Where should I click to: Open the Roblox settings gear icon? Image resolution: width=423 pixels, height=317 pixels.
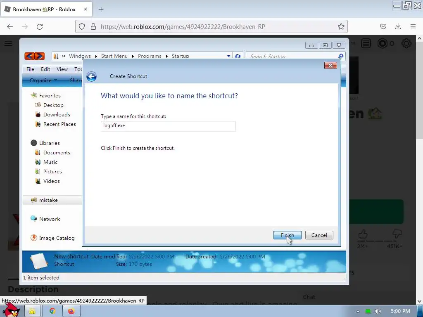point(406,43)
